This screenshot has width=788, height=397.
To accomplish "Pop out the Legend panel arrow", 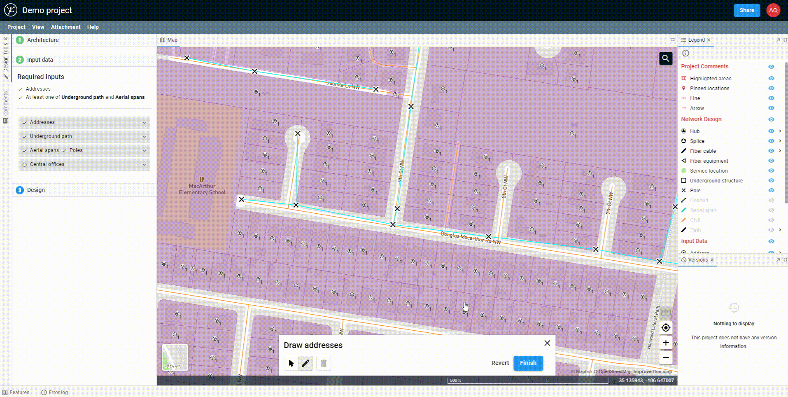I will pos(778,40).
